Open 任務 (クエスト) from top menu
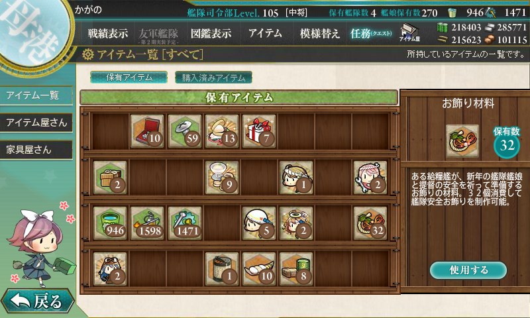Viewport: 530px width, 318px height. [371, 33]
